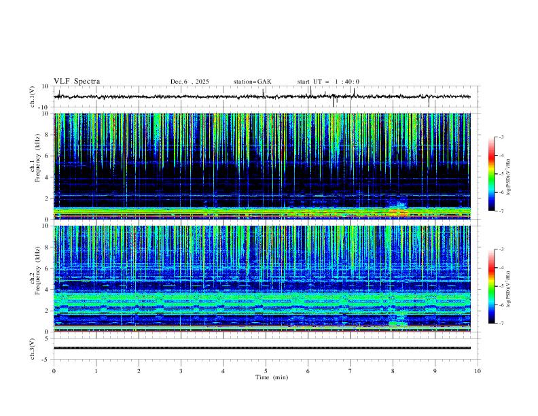The image size is (538, 416).
Task: Click the "8" kHz tick on ch.1 frequency axis
Action: (x=47, y=135)
